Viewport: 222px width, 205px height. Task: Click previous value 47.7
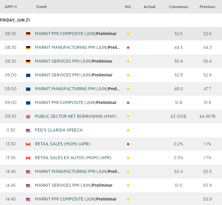pos(207,89)
